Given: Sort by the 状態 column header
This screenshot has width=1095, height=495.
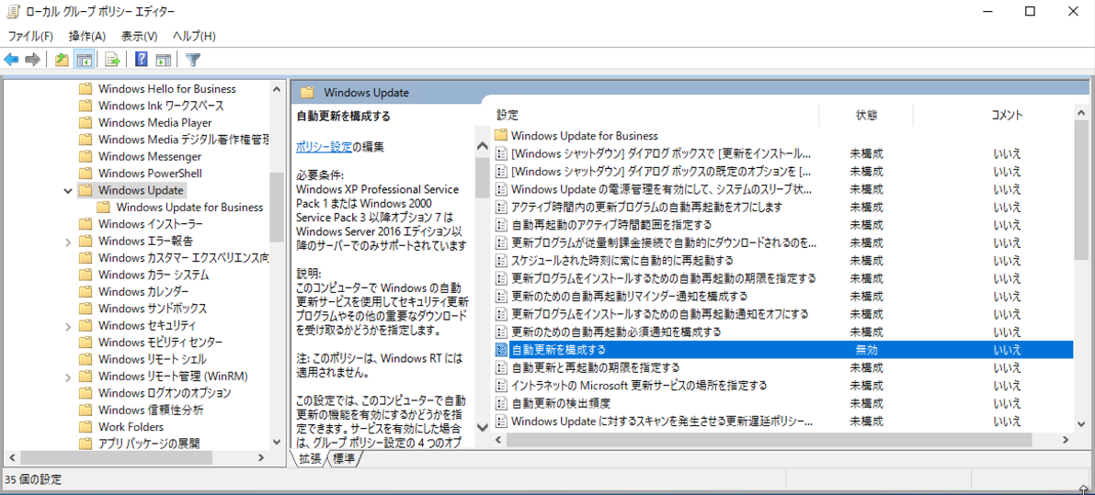Looking at the screenshot, I should (x=866, y=115).
